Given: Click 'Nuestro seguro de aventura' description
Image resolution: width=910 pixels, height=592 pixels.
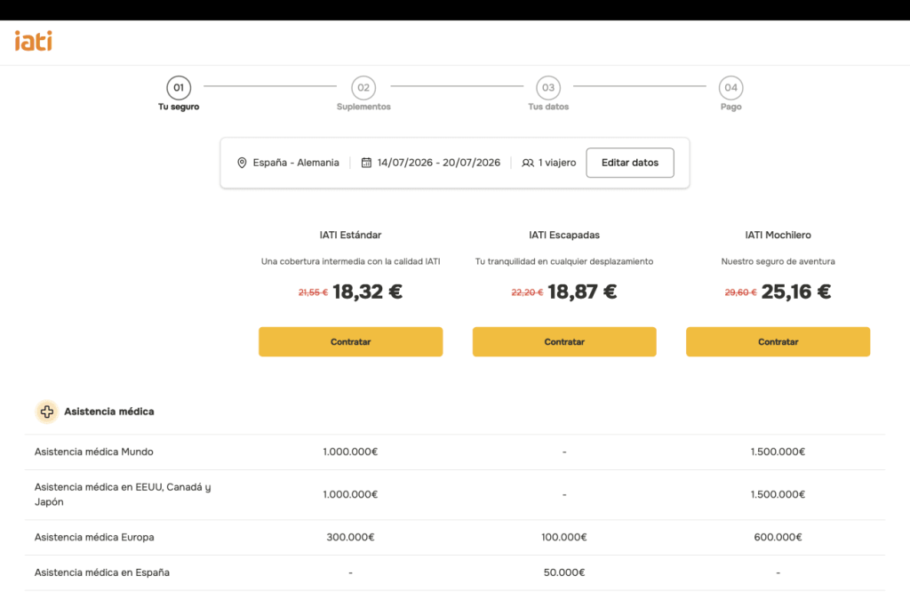Looking at the screenshot, I should pos(778,261).
